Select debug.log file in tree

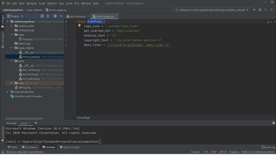coord(25,87)
